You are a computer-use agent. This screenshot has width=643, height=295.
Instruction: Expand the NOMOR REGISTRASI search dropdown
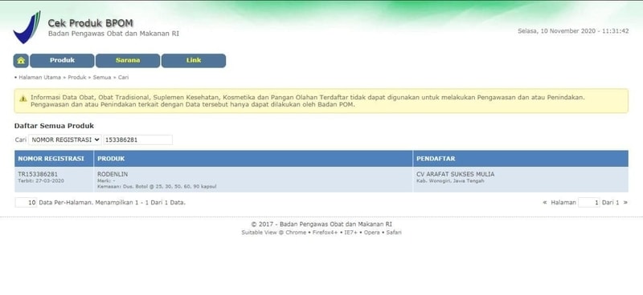pos(65,139)
